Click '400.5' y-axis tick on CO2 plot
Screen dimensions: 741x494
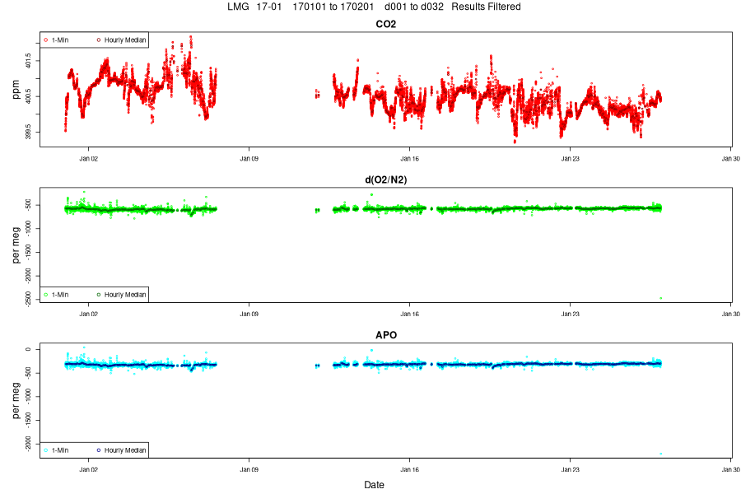tap(28, 96)
